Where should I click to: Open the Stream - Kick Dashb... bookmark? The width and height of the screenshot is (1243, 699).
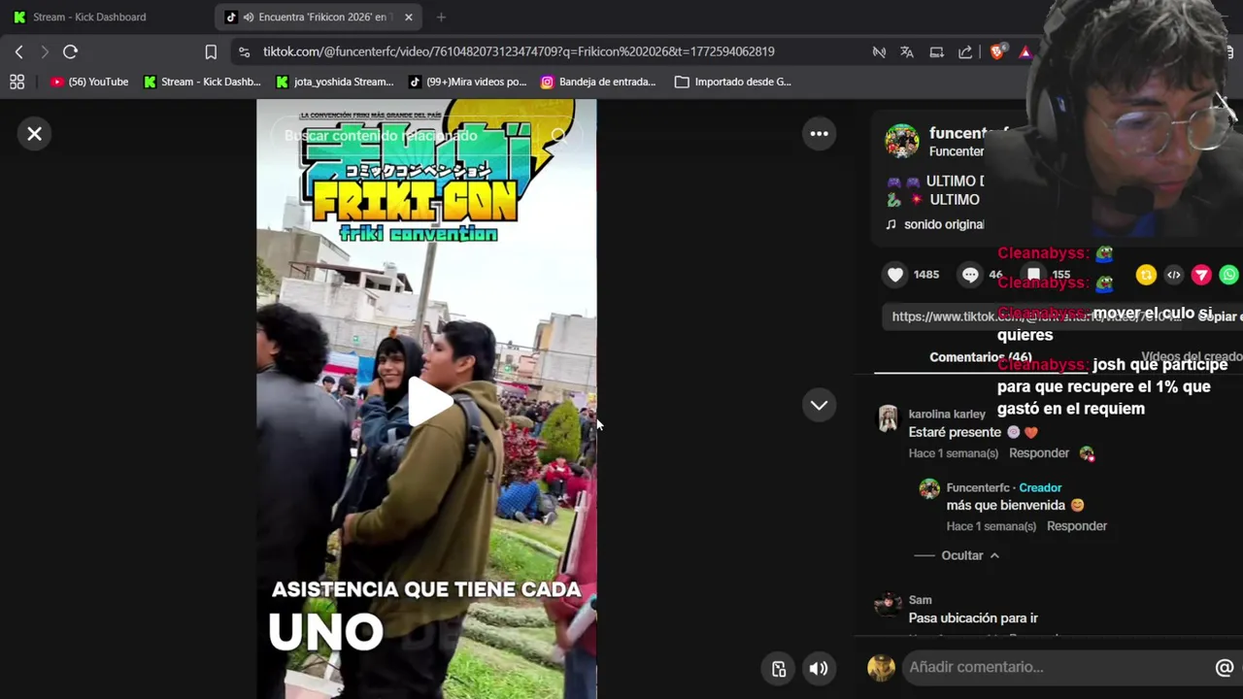click(x=202, y=82)
